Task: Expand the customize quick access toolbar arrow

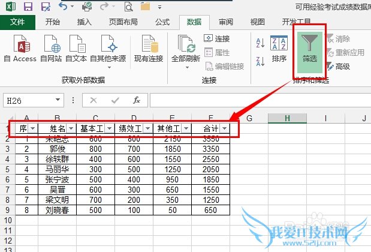Action: 159,7
